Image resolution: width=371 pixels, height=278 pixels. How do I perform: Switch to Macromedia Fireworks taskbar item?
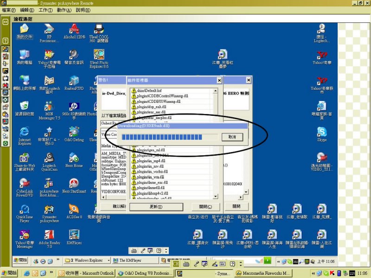[x=264, y=273]
